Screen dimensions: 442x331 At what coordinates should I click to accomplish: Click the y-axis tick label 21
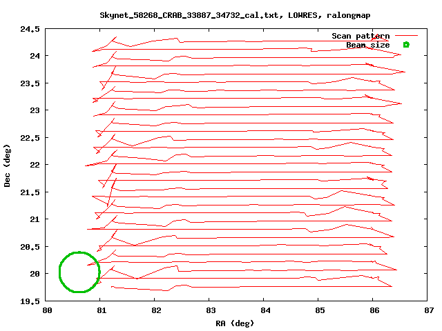click(35, 219)
